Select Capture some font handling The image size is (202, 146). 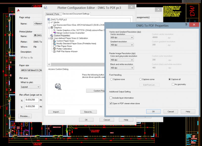140,79
